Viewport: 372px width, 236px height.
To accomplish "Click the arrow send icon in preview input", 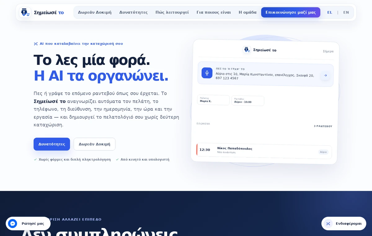I will coord(325,75).
